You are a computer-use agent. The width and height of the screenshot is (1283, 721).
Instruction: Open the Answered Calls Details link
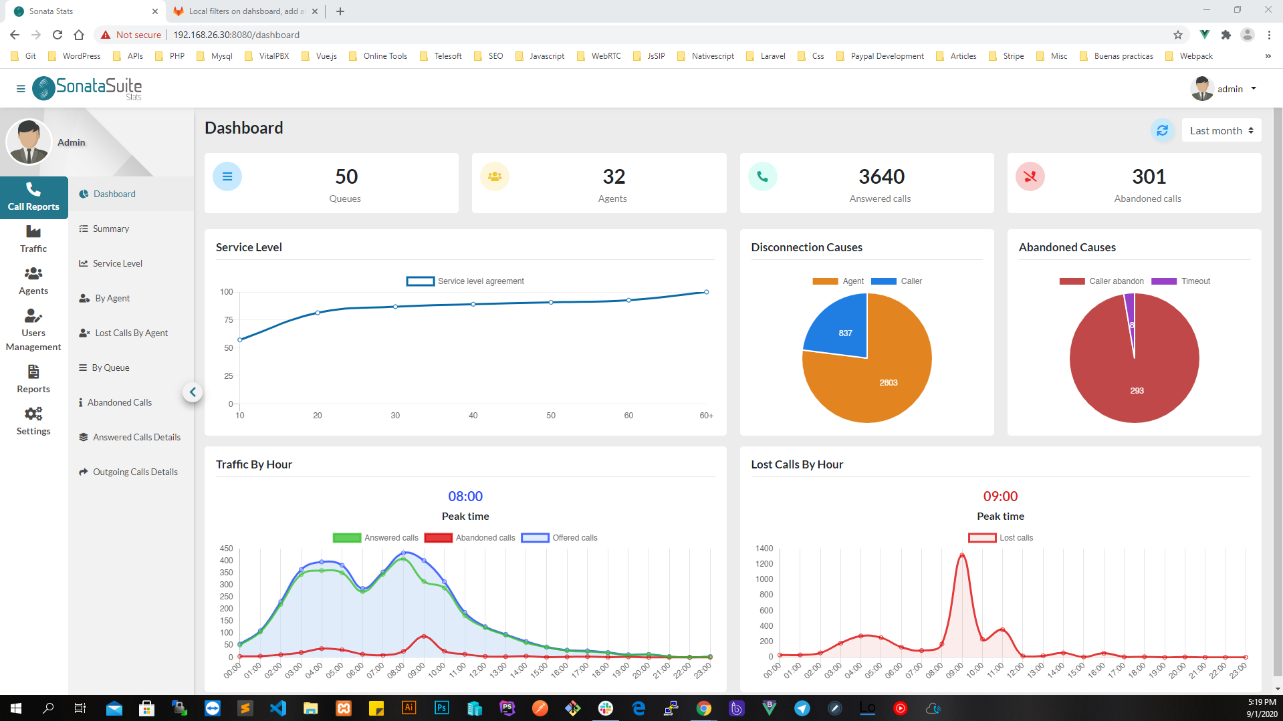tap(136, 437)
